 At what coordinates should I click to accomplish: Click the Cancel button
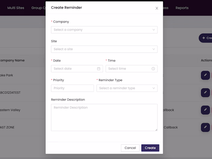pos(130,148)
